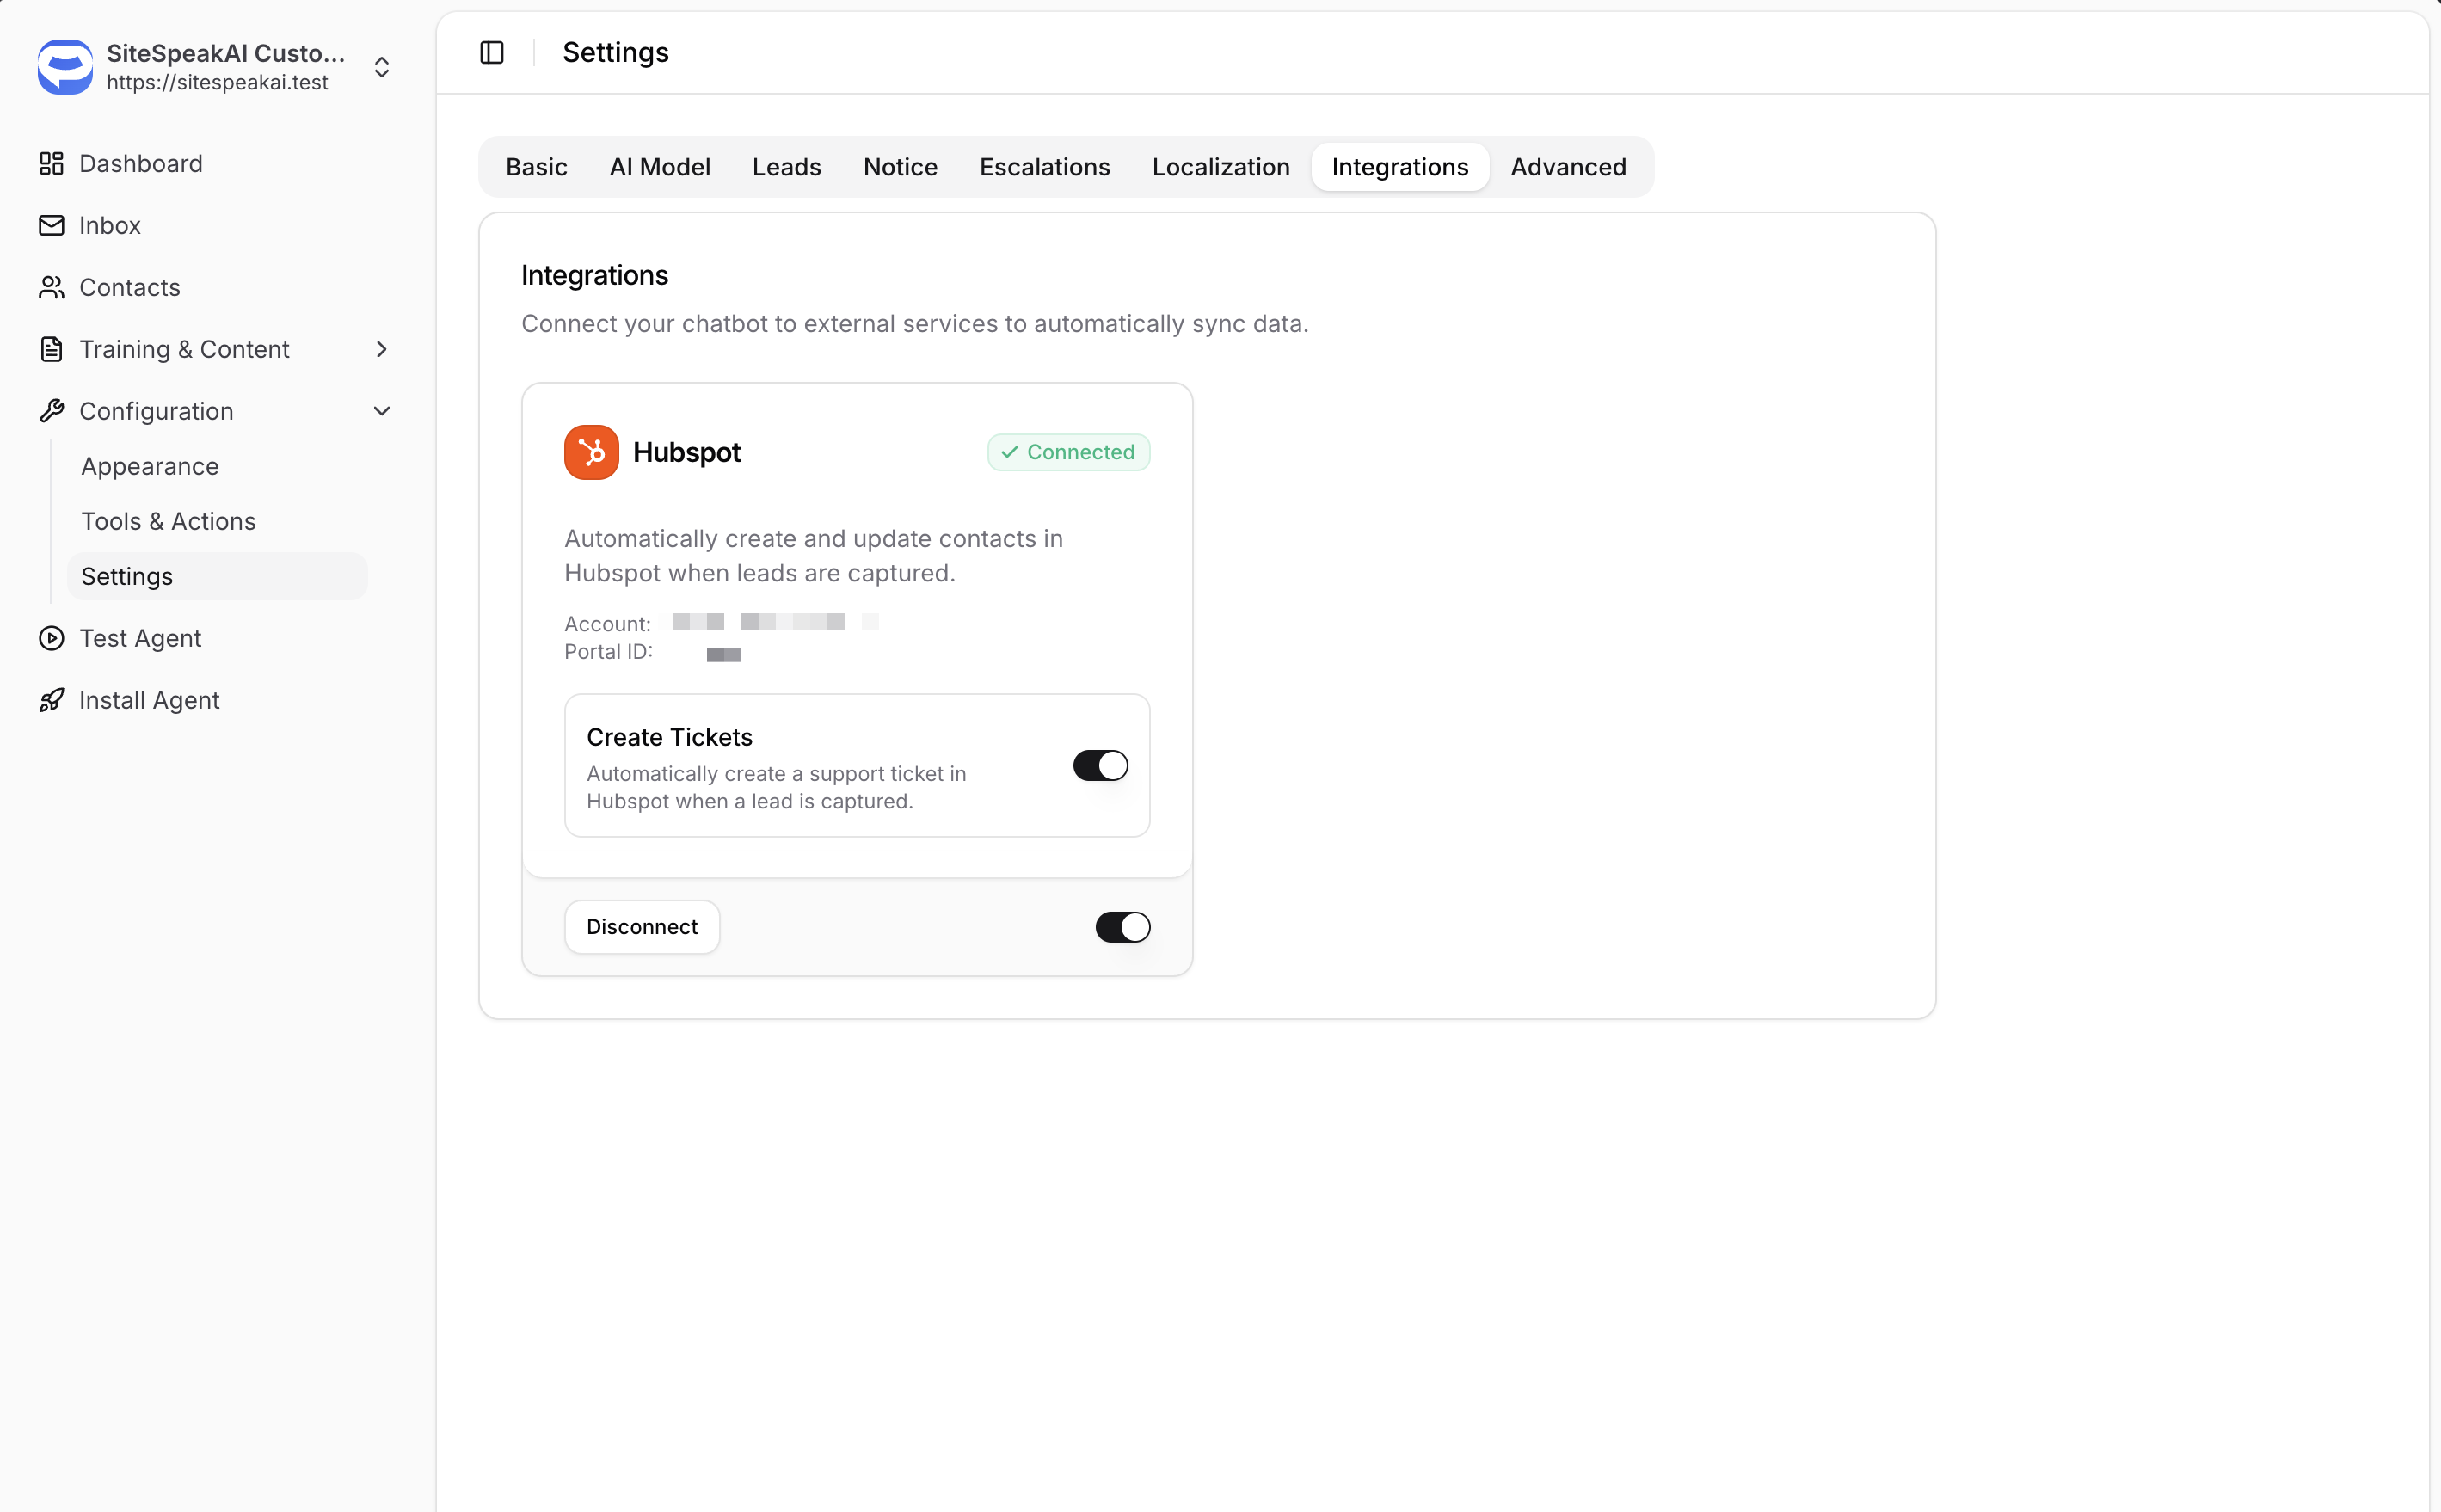Collapse the Configuration menu
Screen dimensions: 2441x1512
pyautogui.click(x=381, y=411)
